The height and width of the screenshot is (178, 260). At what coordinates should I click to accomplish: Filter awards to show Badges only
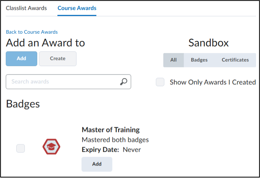point(199,60)
